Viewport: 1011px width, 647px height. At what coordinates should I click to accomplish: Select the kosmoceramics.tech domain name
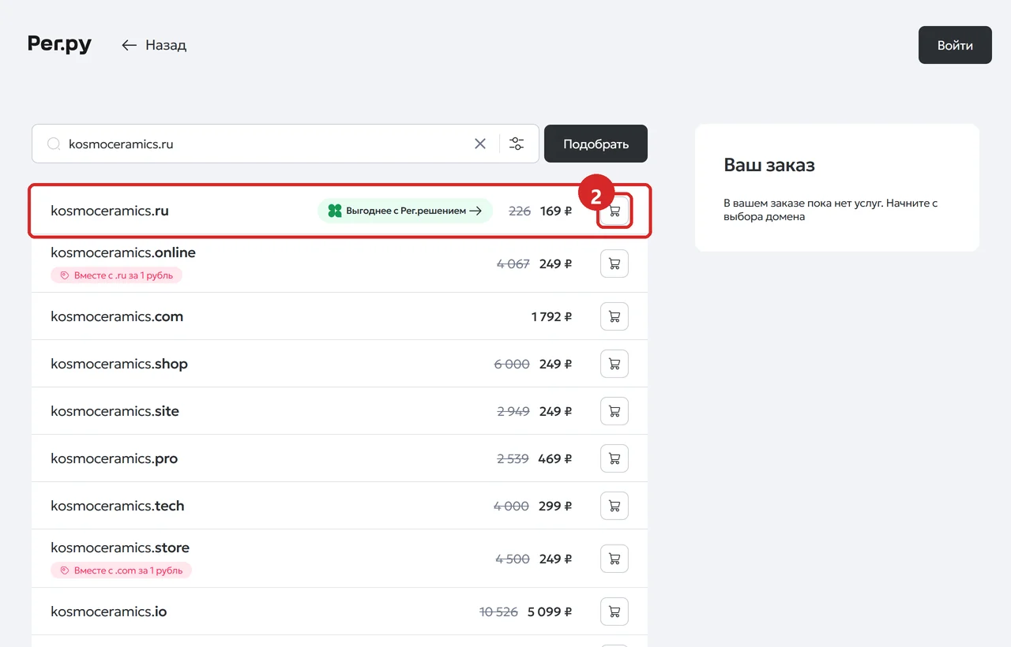click(x=118, y=506)
